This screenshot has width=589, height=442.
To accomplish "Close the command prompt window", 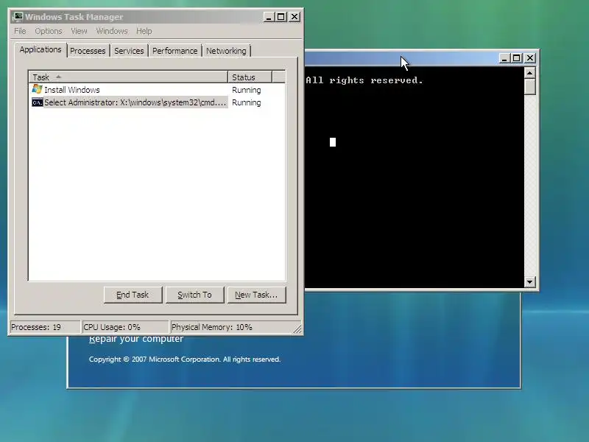I will (529, 58).
